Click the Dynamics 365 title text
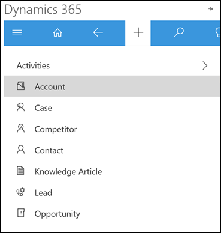 [x=43, y=10]
